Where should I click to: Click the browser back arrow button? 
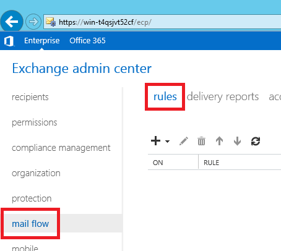pyautogui.click(x=12, y=21)
